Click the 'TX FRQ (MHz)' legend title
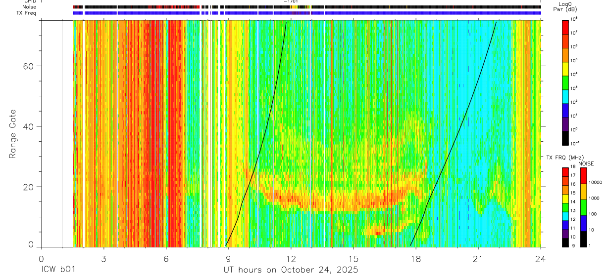Image resolution: width=608 pixels, height=280 pixels. [x=562, y=158]
